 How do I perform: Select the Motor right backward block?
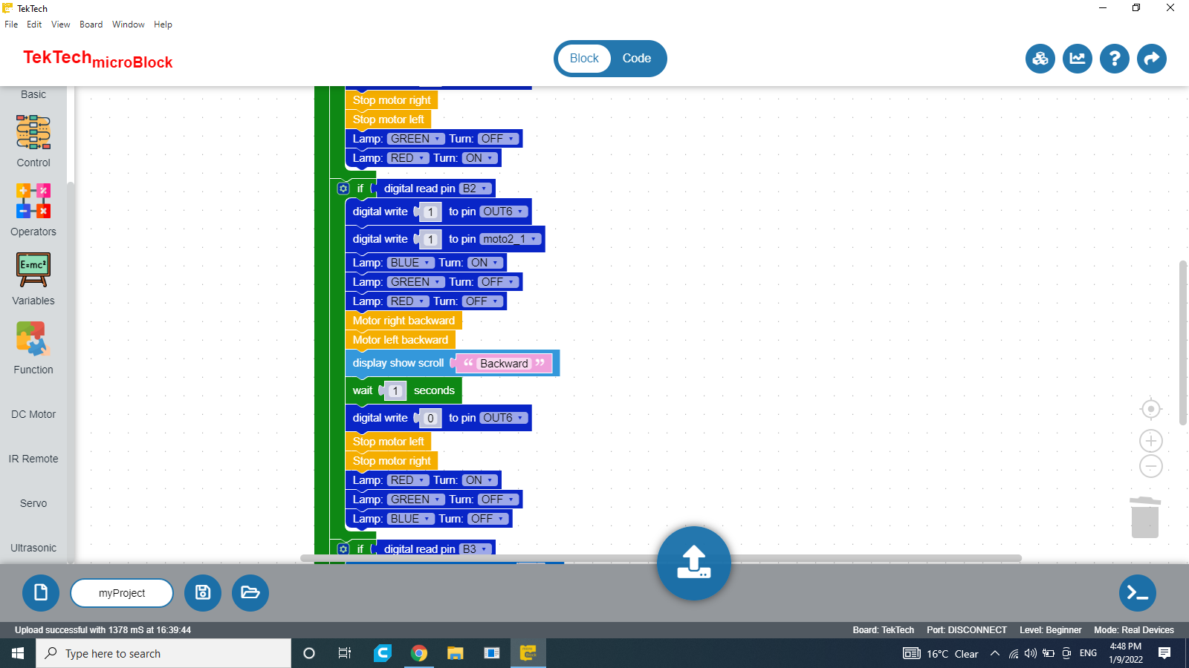click(x=404, y=321)
